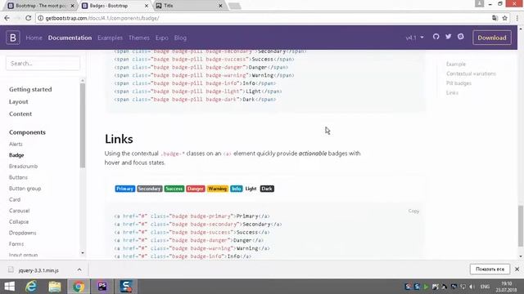Go back using browser back arrow
524x294 pixels.
[7, 18]
